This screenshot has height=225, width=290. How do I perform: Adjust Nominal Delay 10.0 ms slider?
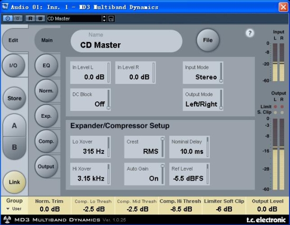(x=208, y=147)
